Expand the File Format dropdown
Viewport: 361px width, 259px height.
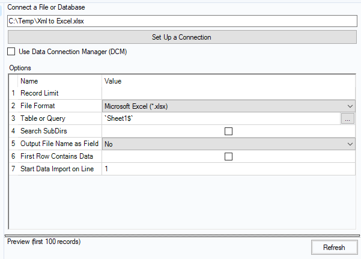pos(350,106)
